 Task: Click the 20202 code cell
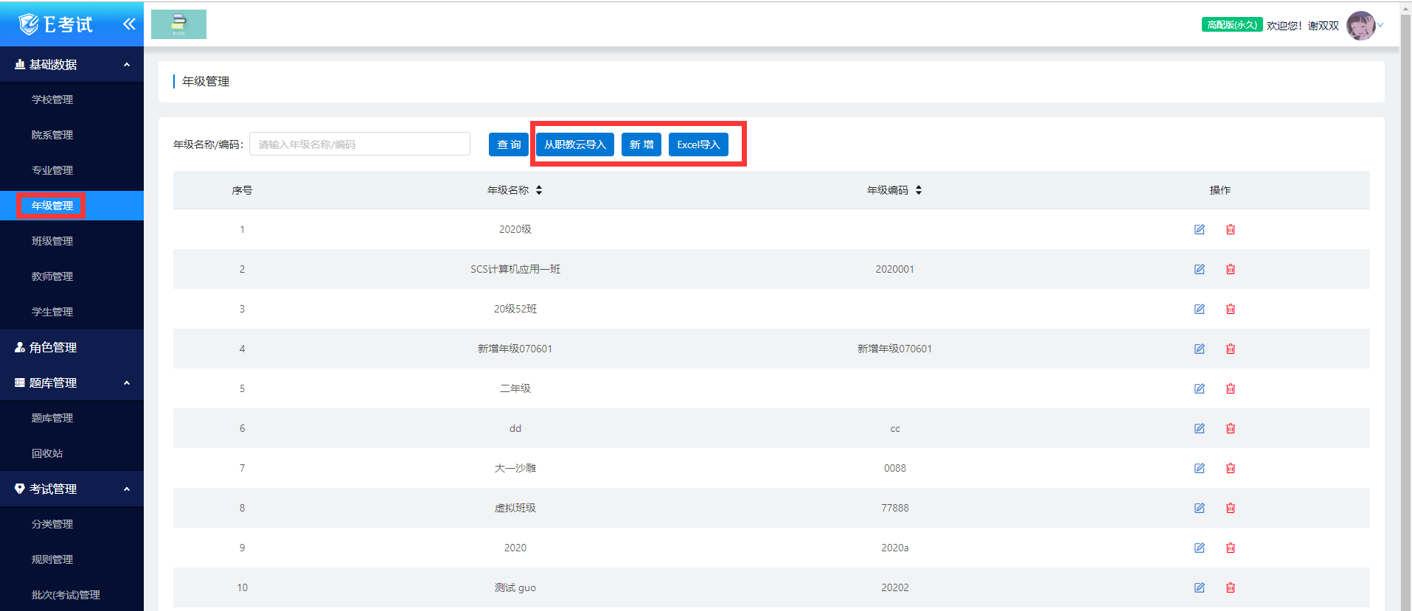pos(894,587)
